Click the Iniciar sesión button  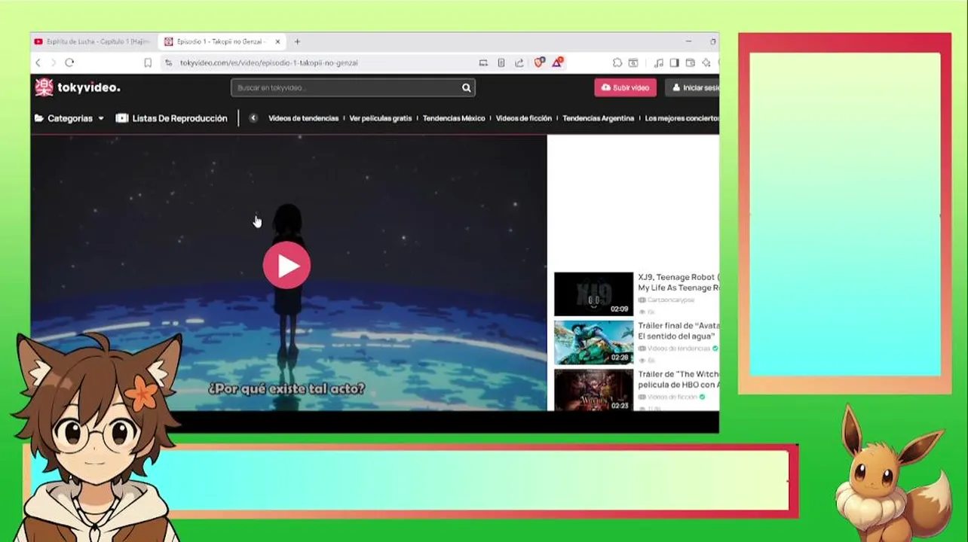[x=693, y=88]
